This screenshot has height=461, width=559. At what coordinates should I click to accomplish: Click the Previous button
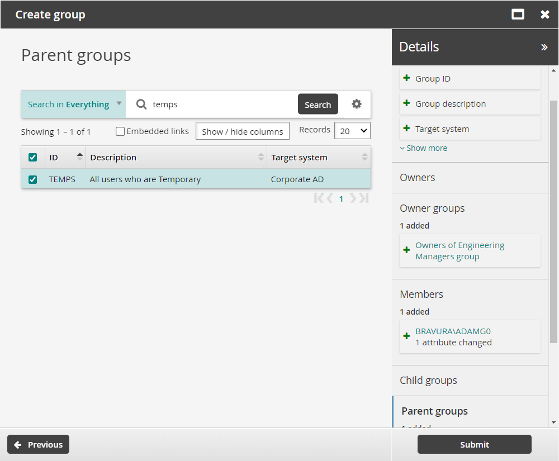[38, 444]
